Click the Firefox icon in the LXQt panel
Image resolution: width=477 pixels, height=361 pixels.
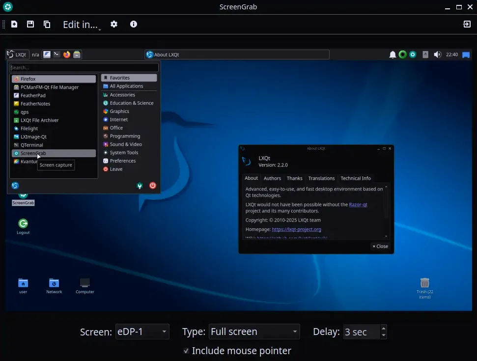coord(67,55)
